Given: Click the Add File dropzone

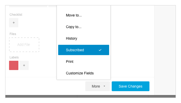Looking at the screenshot, I should [24, 45].
